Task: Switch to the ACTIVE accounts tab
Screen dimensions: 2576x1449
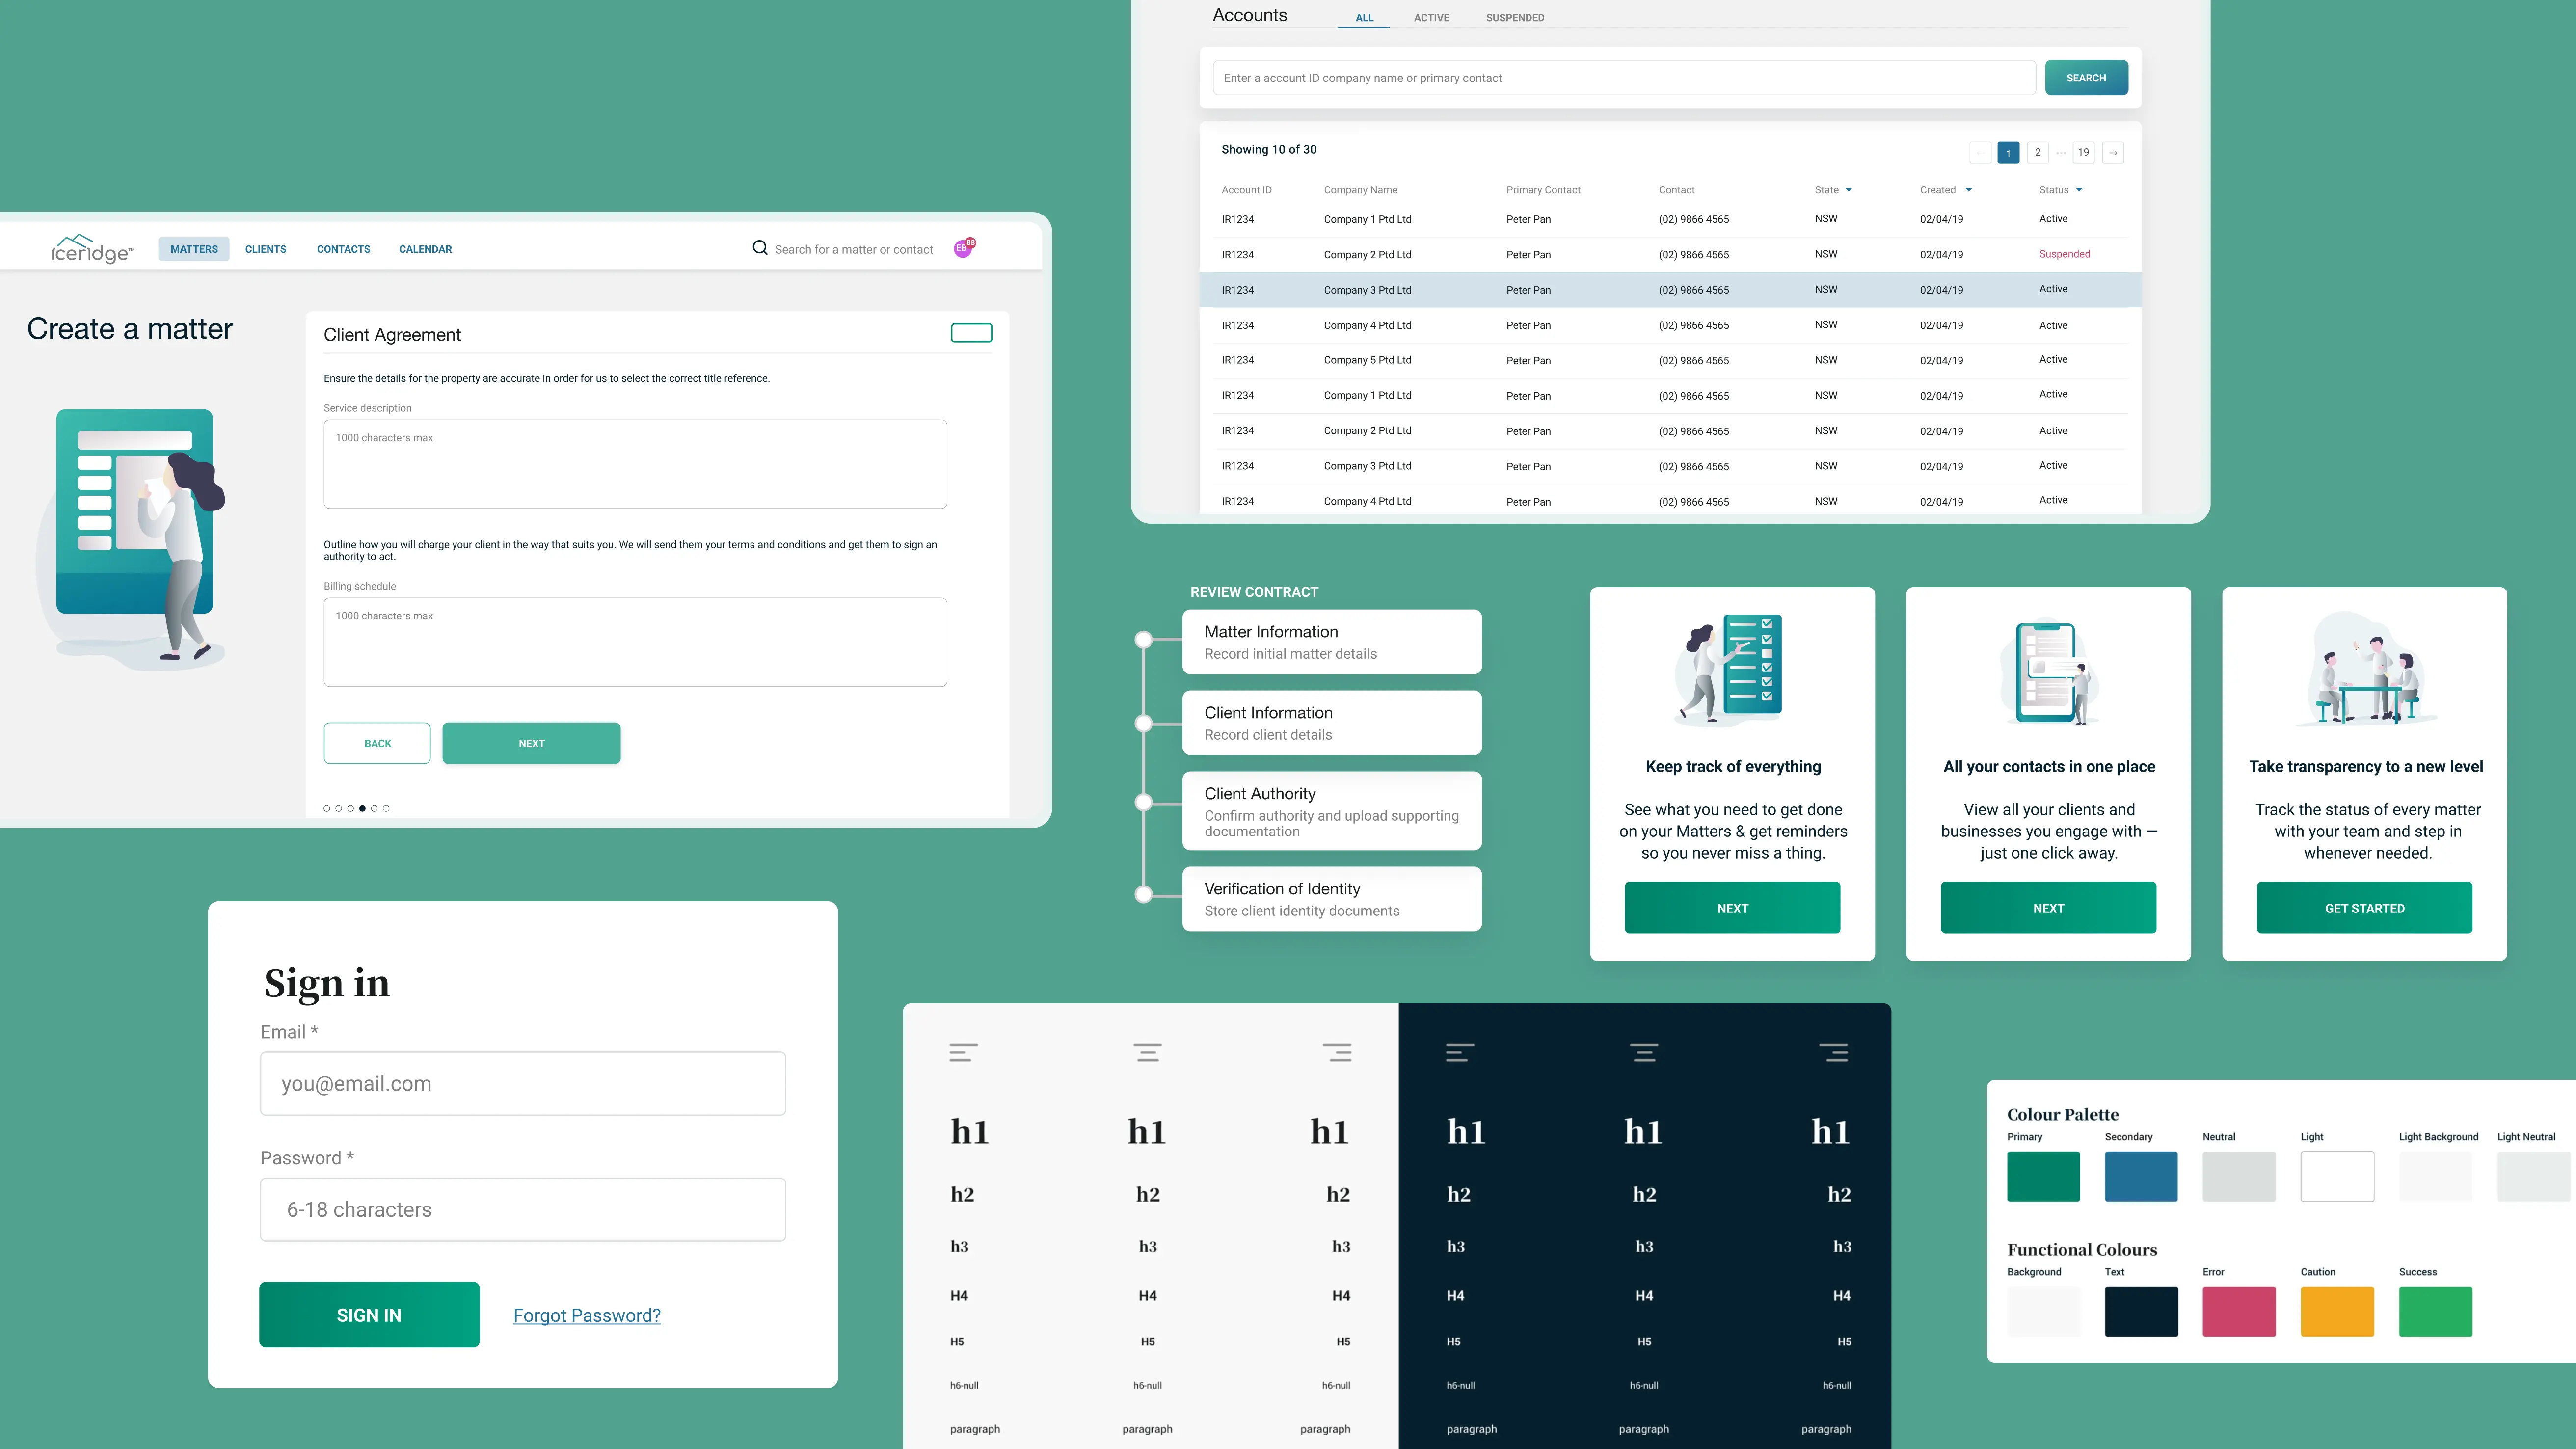Action: (x=1431, y=18)
